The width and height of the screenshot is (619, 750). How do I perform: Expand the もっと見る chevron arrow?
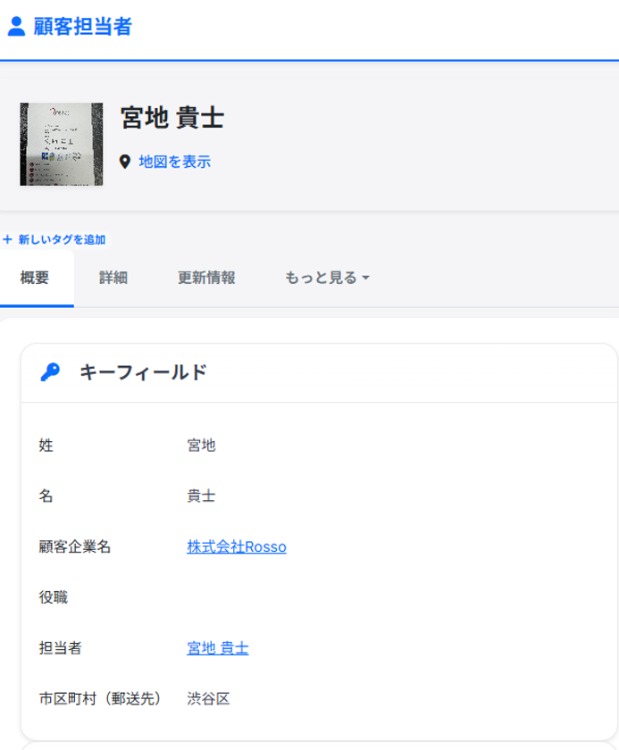pos(364,278)
